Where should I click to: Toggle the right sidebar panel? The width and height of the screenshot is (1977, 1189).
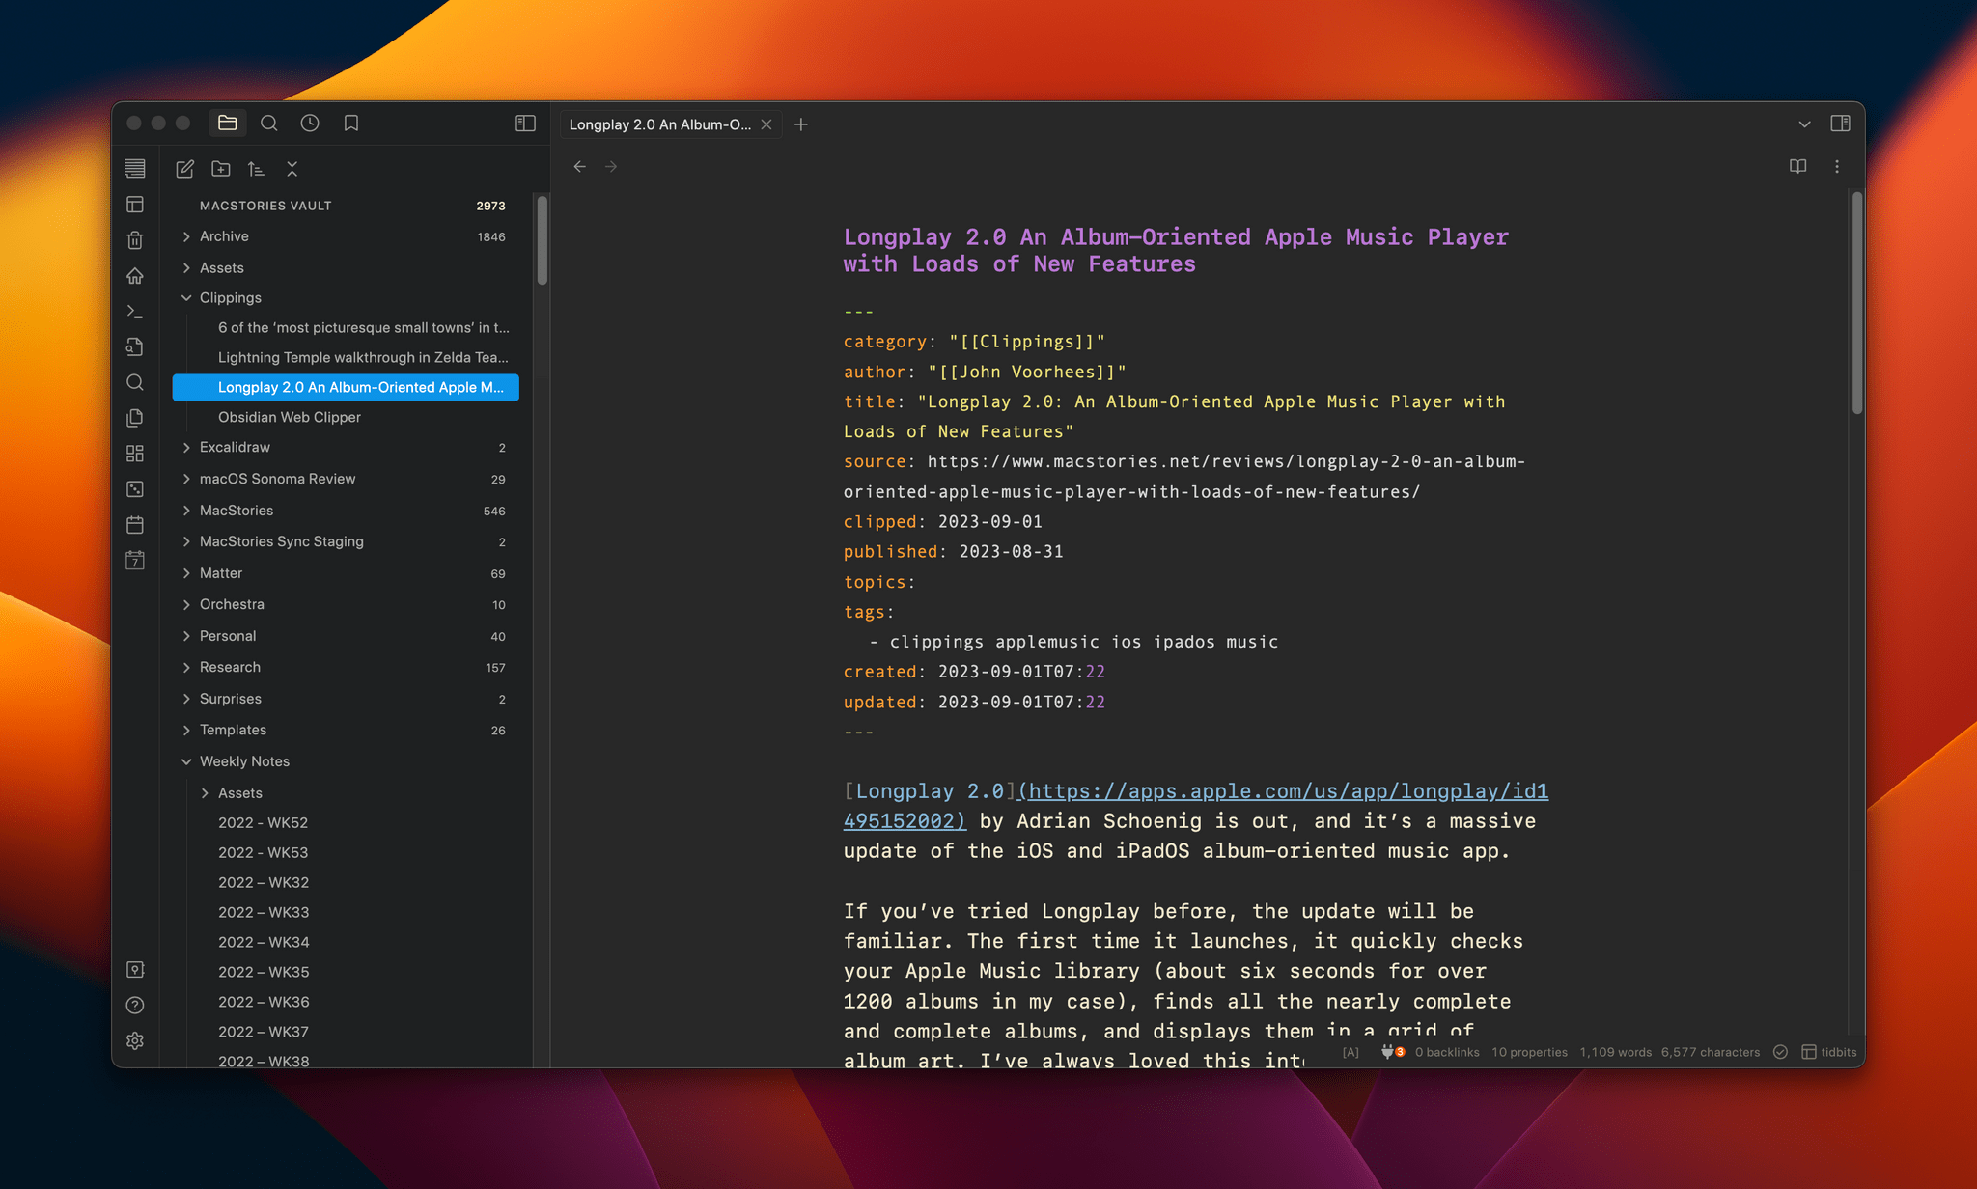(1840, 124)
